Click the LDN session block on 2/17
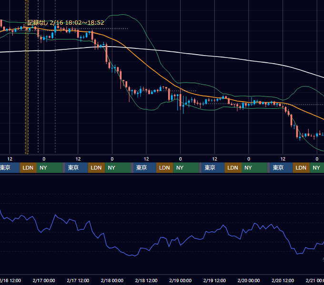 pos(97,168)
